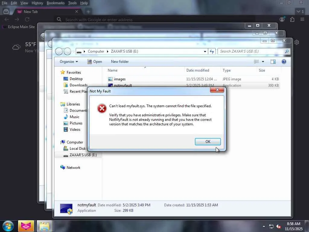Open the browser File menu
This screenshot has height=232, width=309.
coord(4,3)
